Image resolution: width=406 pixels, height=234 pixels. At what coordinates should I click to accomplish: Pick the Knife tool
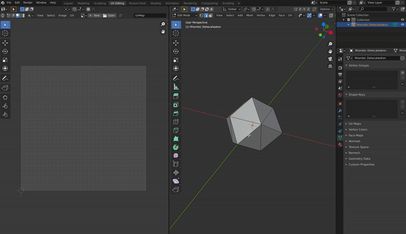pyautogui.click(x=176, y=130)
